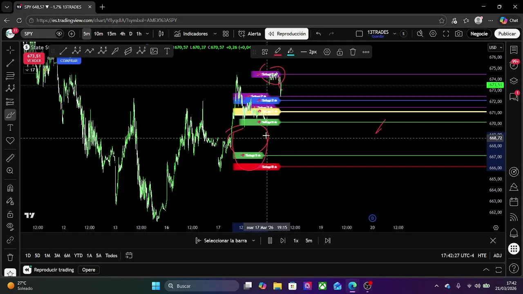Select the parallel channel tool

128,51
